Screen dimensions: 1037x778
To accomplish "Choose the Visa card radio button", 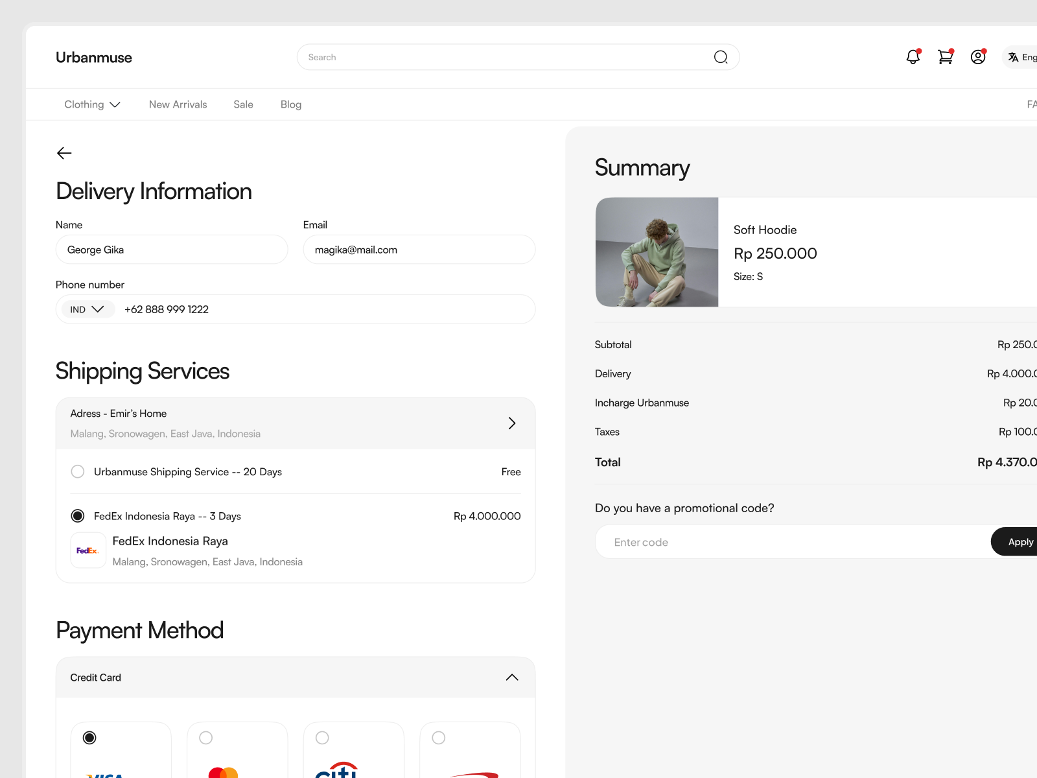I will tap(90, 738).
